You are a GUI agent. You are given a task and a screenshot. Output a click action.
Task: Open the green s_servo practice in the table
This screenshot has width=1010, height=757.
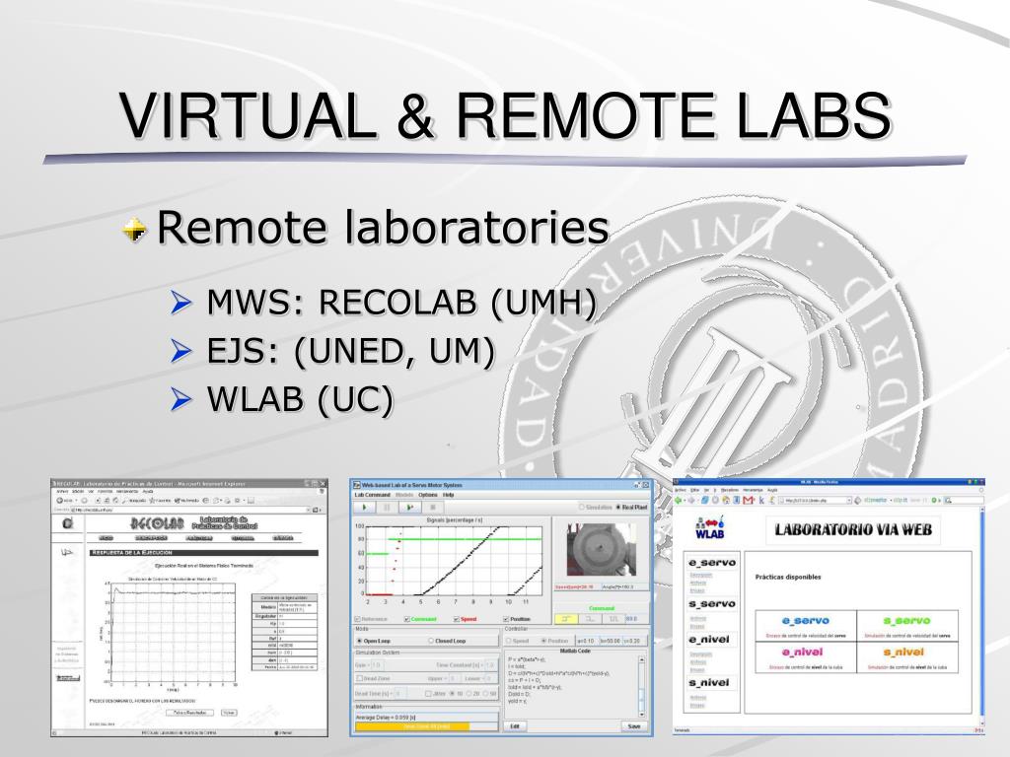click(x=907, y=621)
